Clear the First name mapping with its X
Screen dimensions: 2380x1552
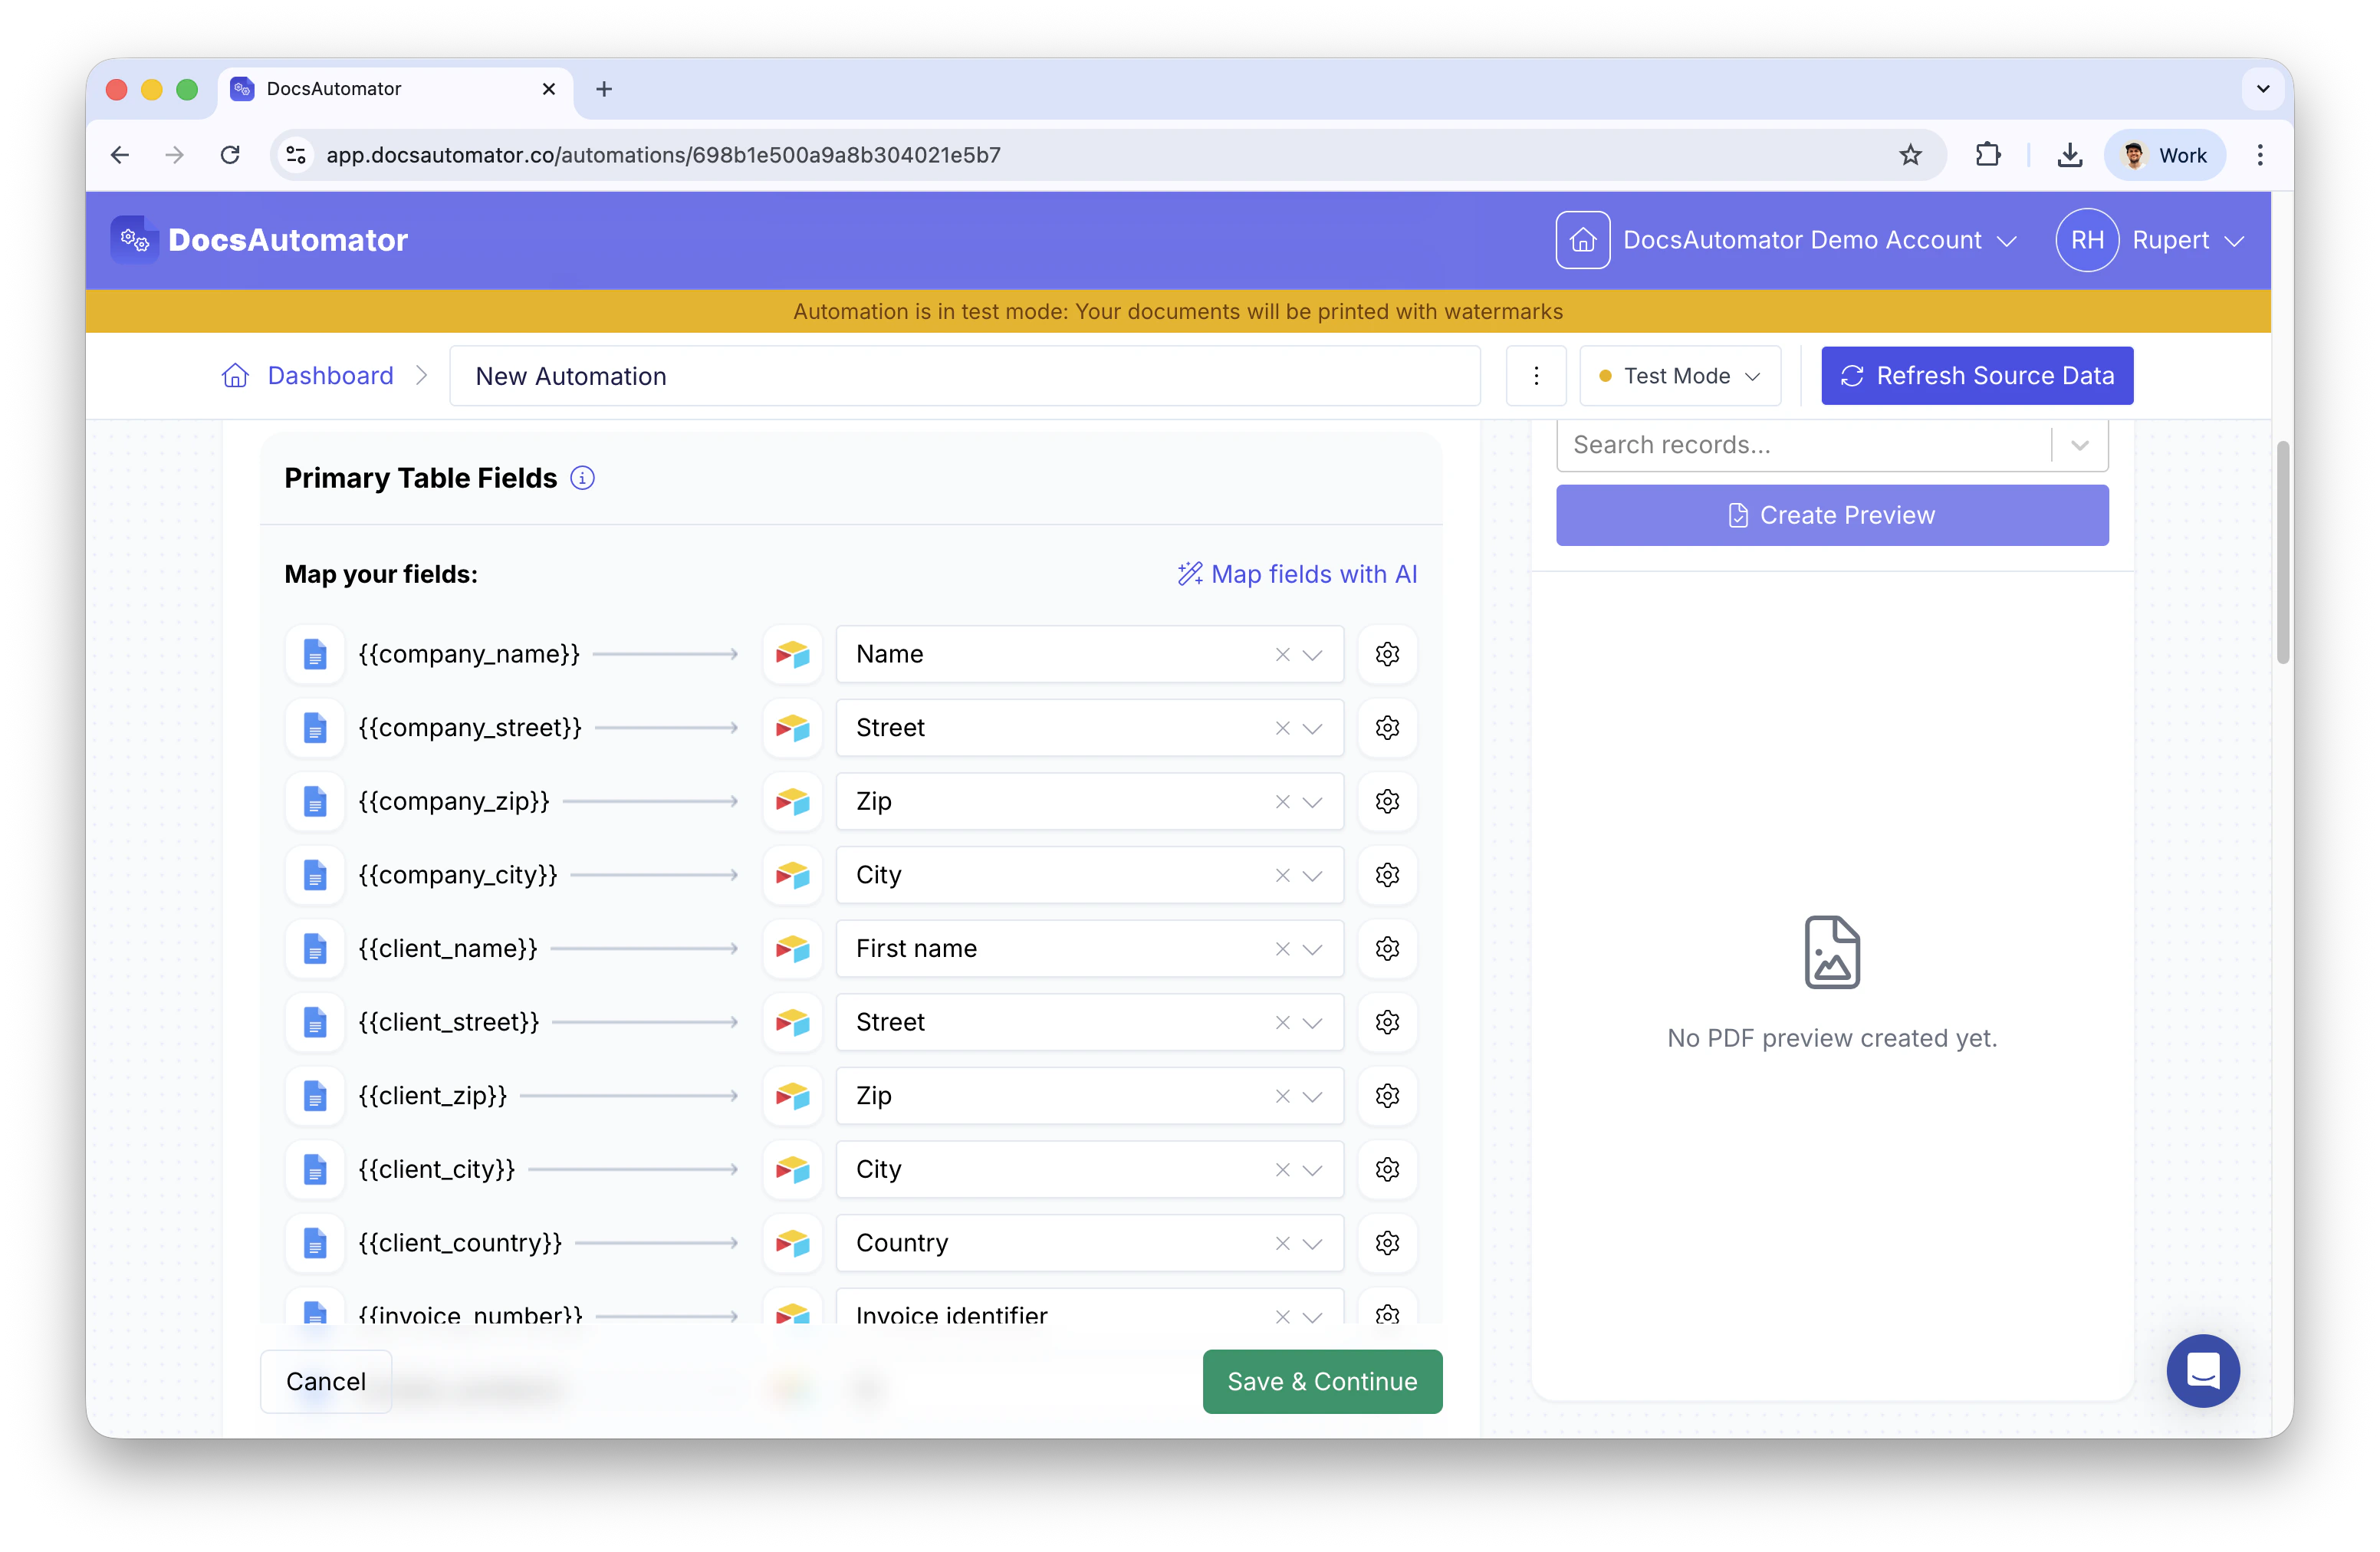(1282, 949)
